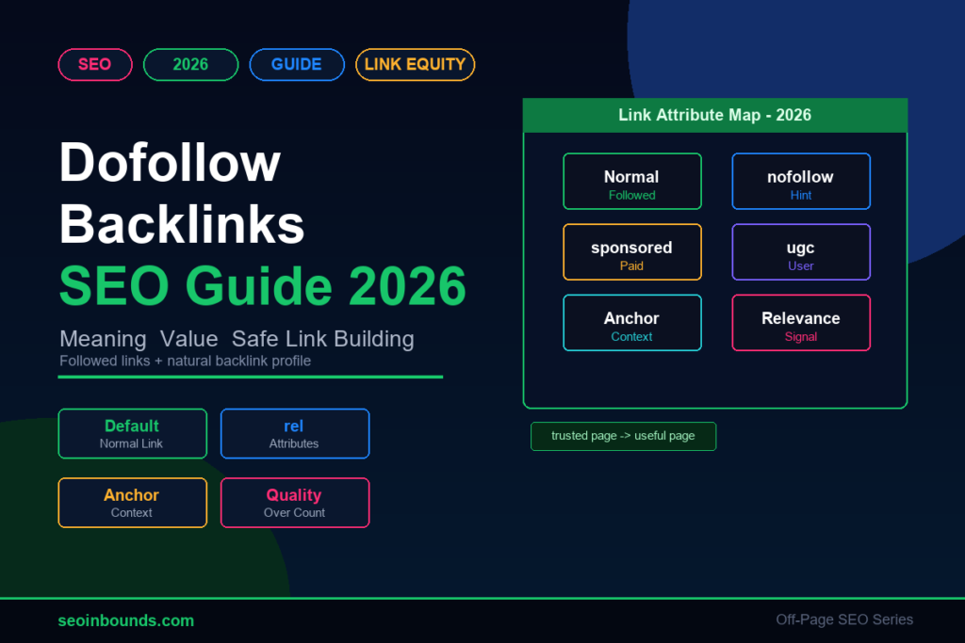The image size is (965, 643).
Task: Click the pink SEO tag pill
Action: [x=95, y=65]
